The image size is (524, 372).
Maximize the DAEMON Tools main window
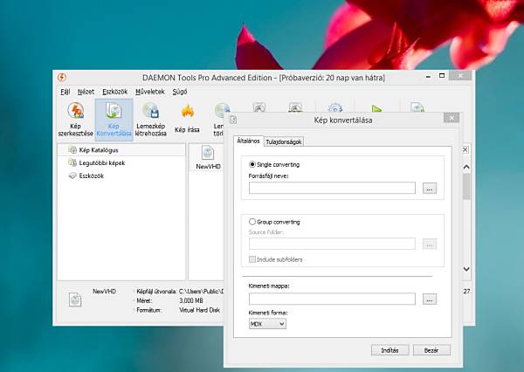pyautogui.click(x=442, y=76)
